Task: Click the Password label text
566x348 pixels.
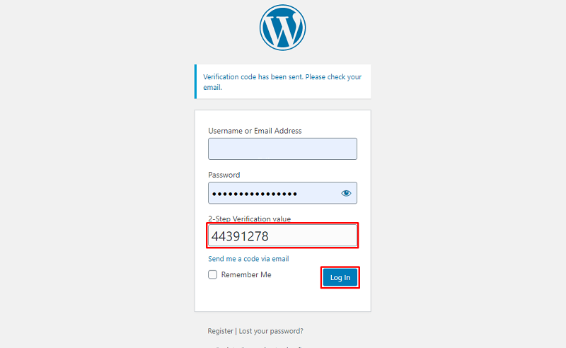Action: pos(224,175)
